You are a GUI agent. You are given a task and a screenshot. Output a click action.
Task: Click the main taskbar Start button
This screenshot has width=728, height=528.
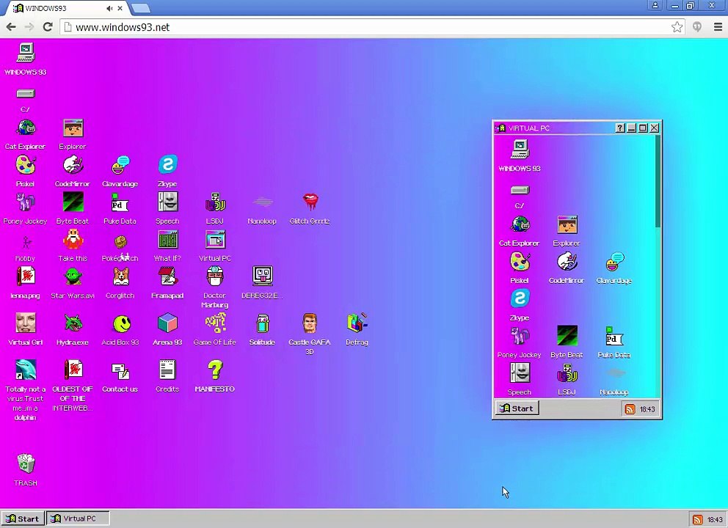(x=23, y=518)
